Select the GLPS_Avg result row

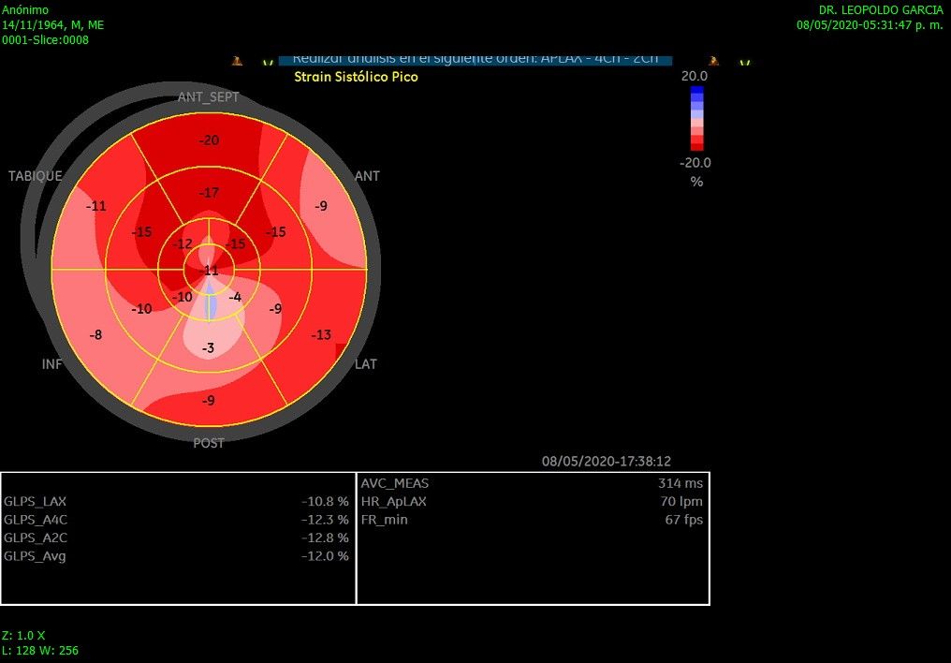178,556
